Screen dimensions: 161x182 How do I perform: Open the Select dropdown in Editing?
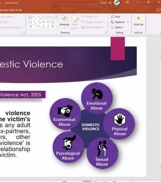118,27
